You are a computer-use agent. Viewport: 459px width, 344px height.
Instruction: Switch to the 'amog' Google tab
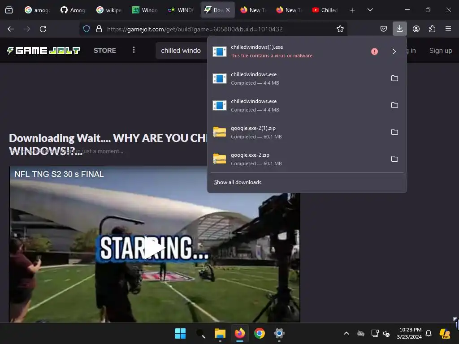38,10
